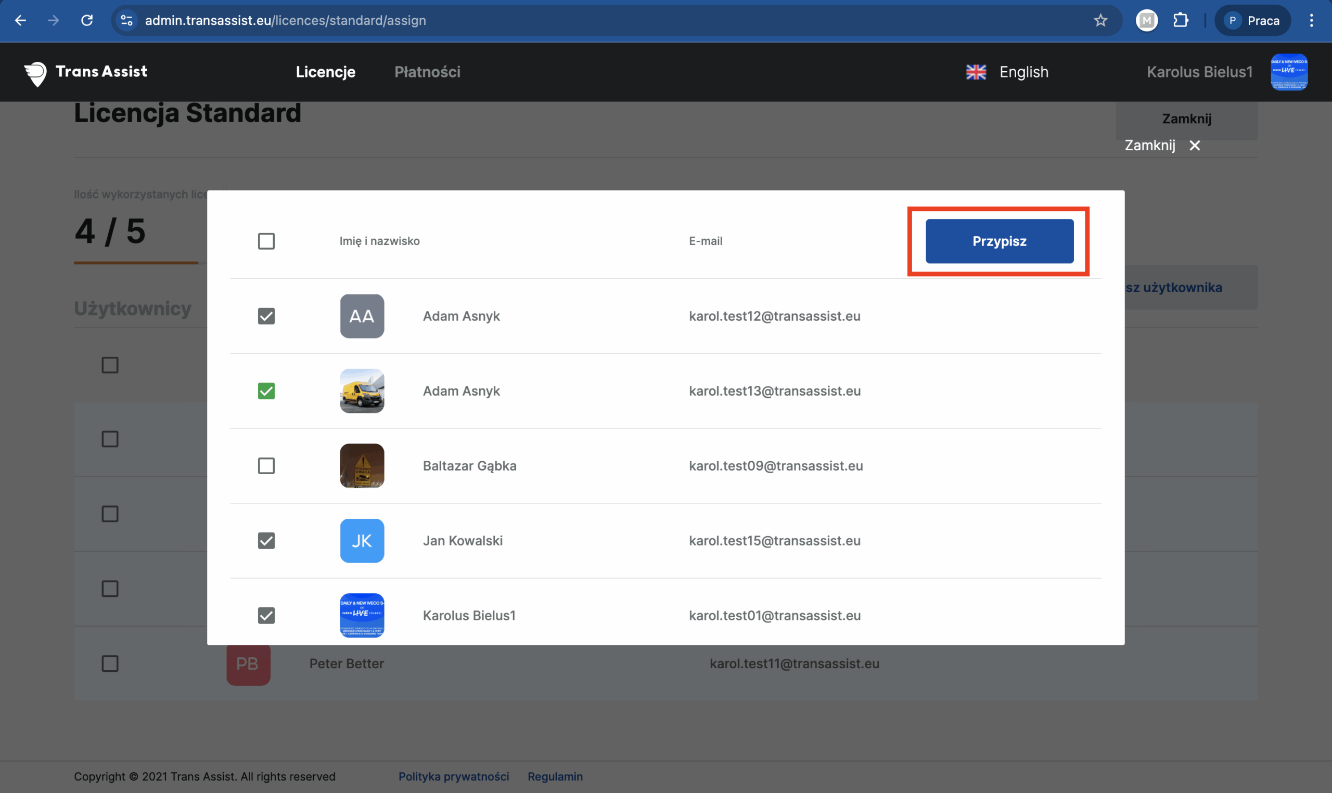Screen dimensions: 1332x793
Task: Open Chrome three-dot menu
Action: coord(1311,20)
